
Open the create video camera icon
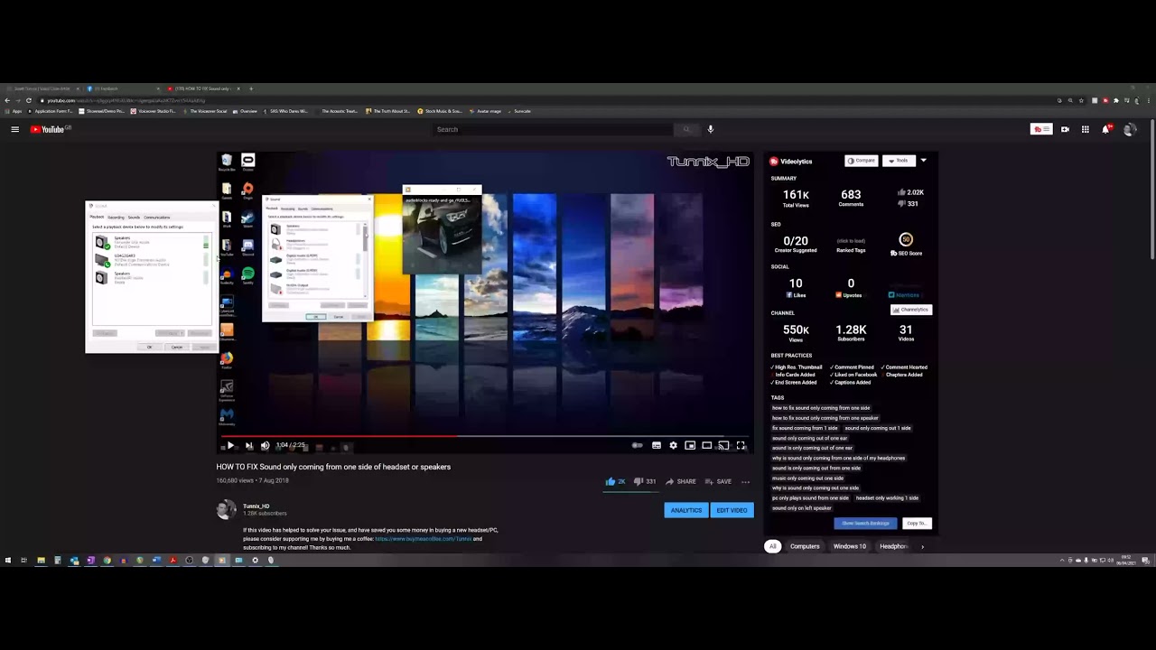1065,129
